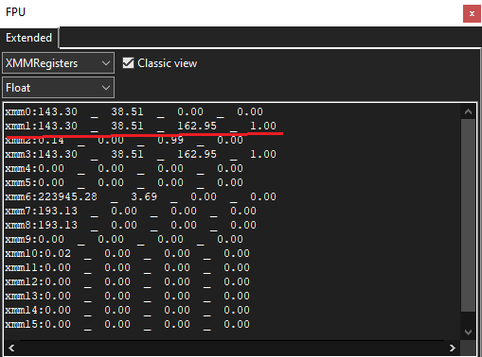Select the xmm11 register row

tap(128, 267)
